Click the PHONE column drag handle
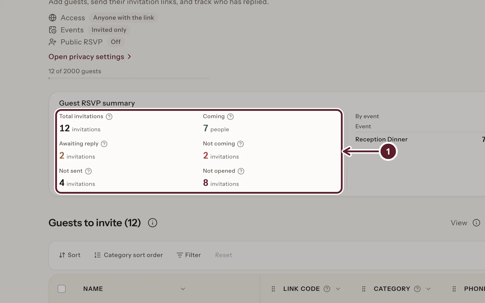 click(x=454, y=289)
